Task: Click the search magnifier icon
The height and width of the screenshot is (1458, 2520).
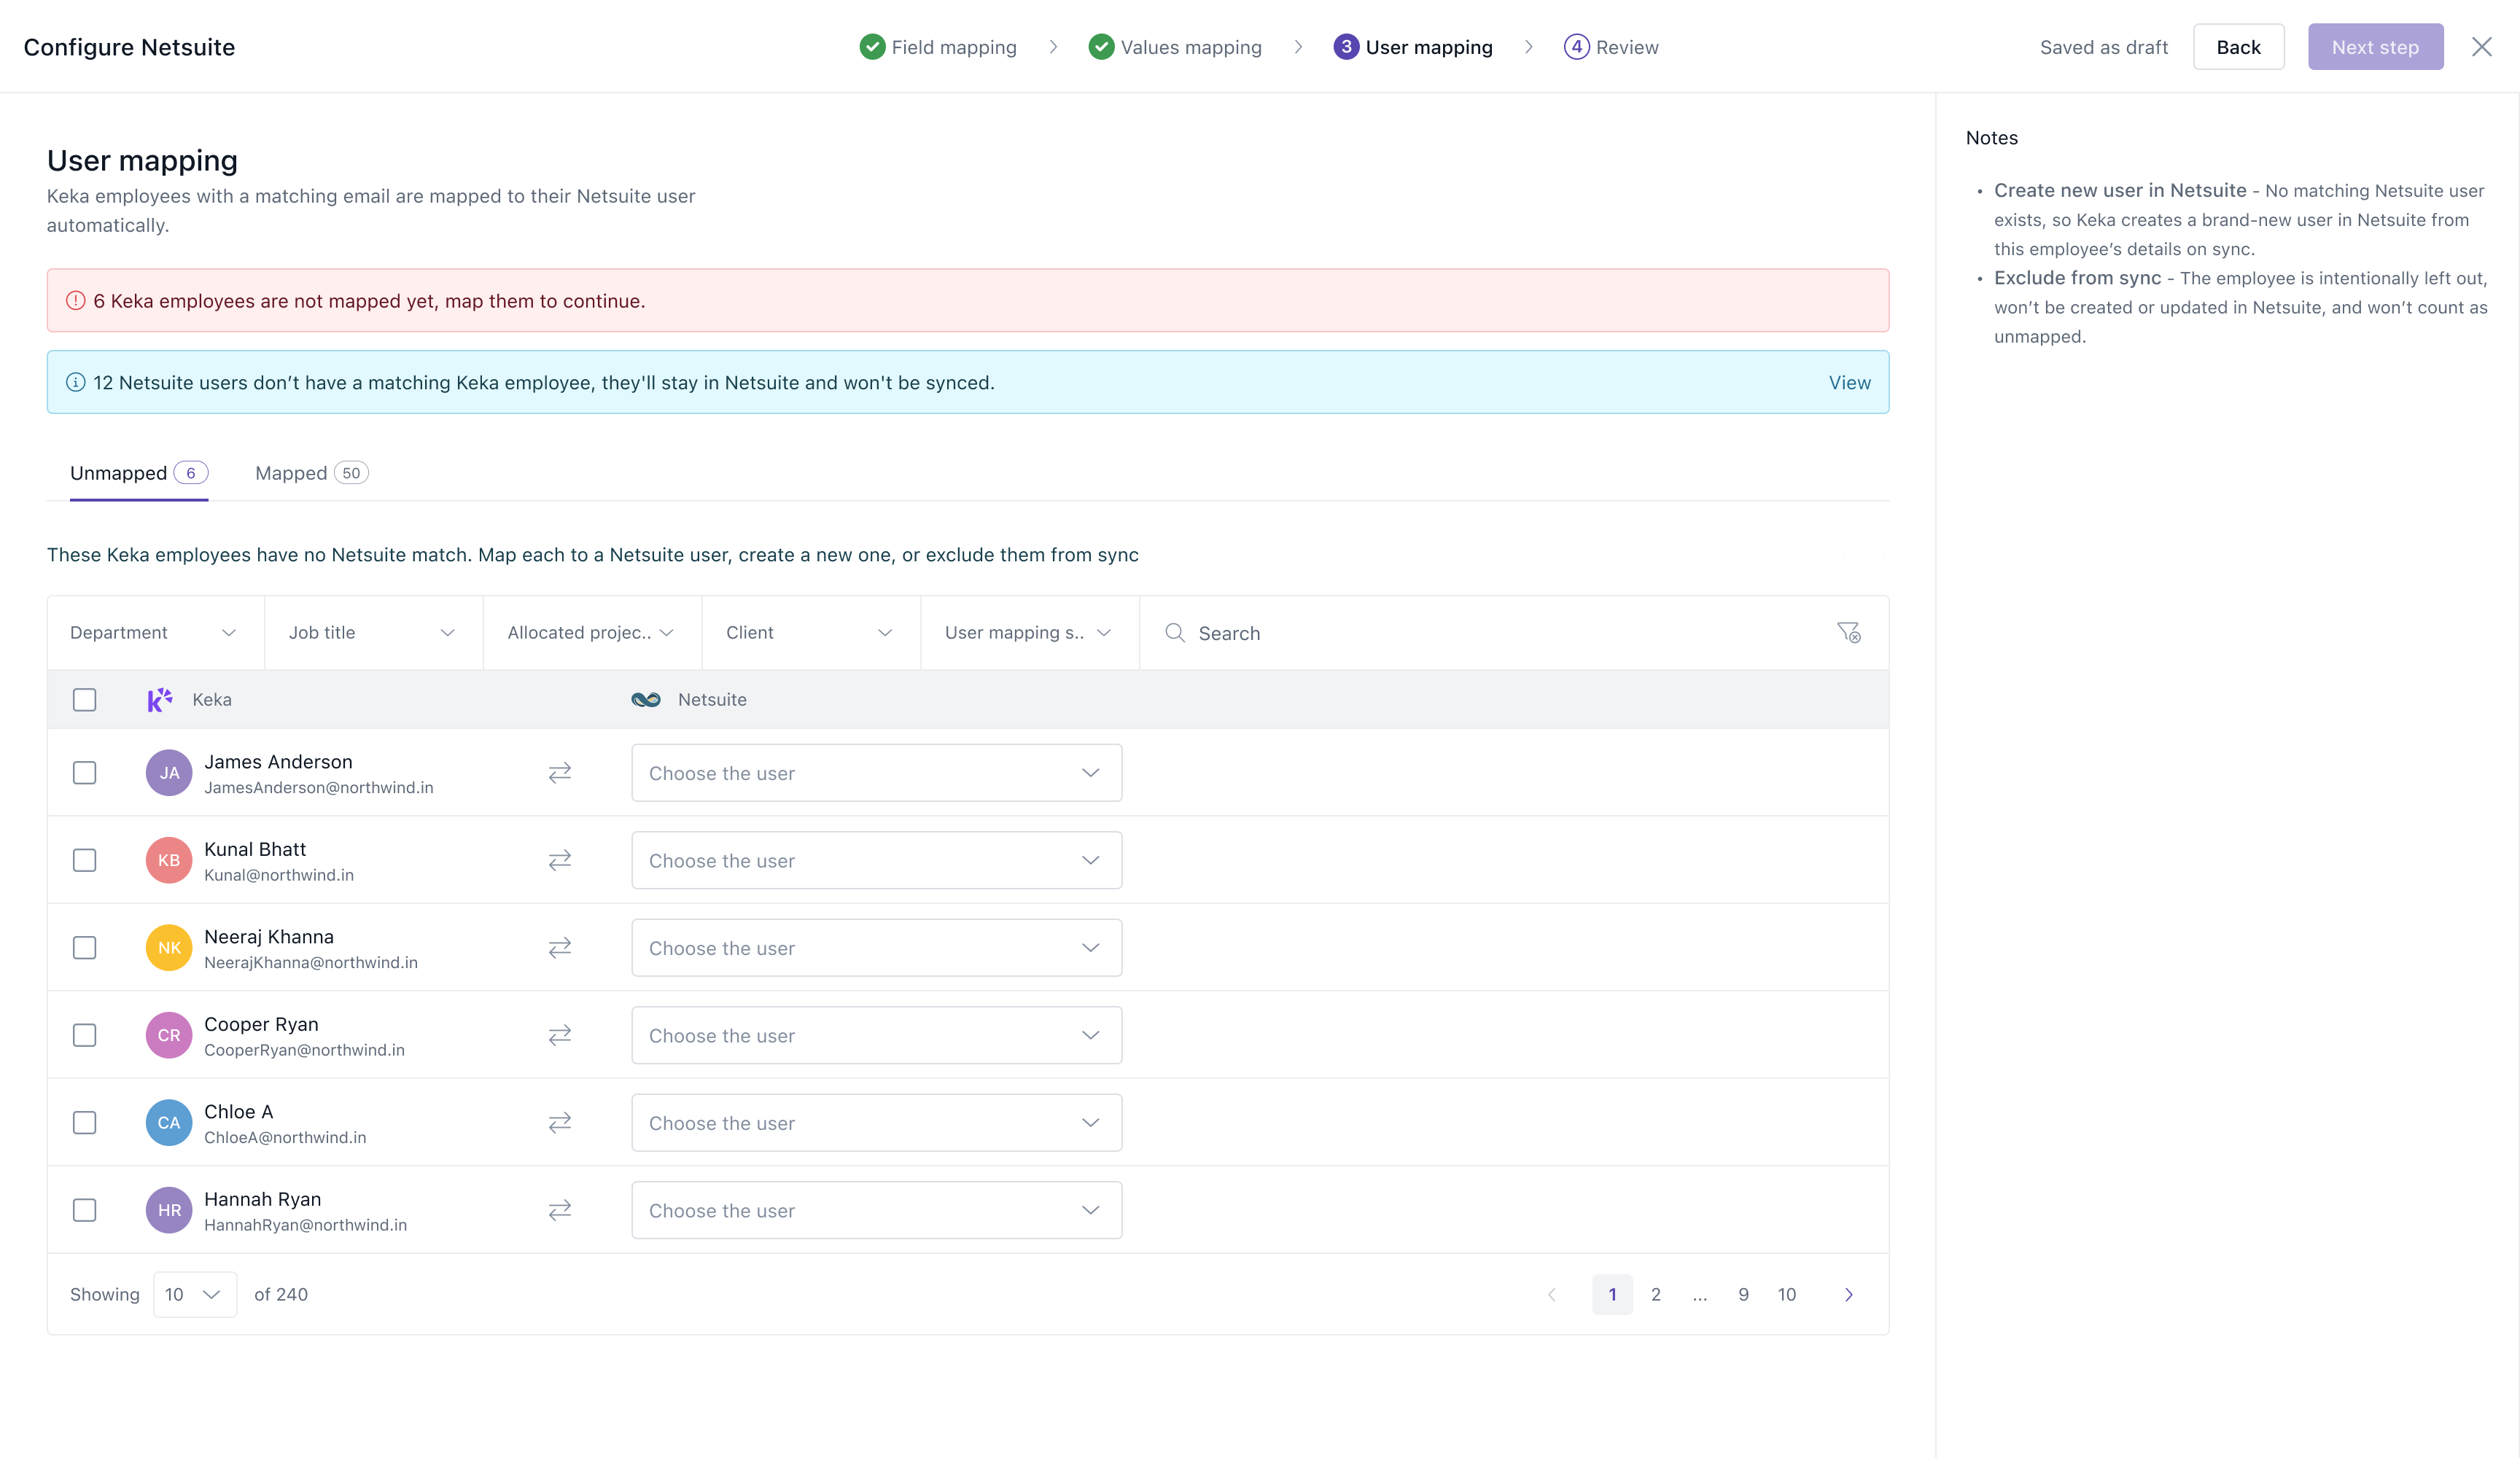Action: (x=1175, y=633)
